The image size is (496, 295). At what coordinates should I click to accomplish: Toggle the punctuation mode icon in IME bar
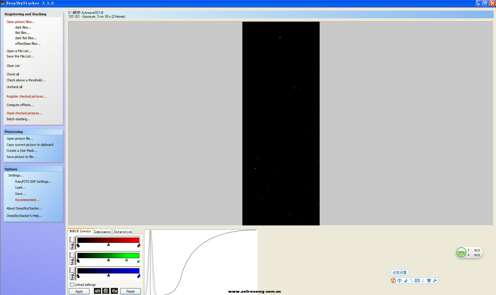pos(411,281)
